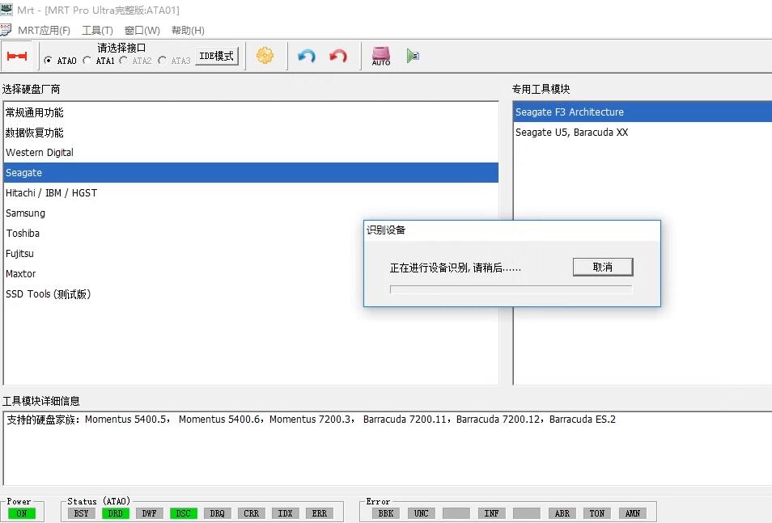
Task: Select 常规通用功能 in the vendor list
Action: (251, 112)
